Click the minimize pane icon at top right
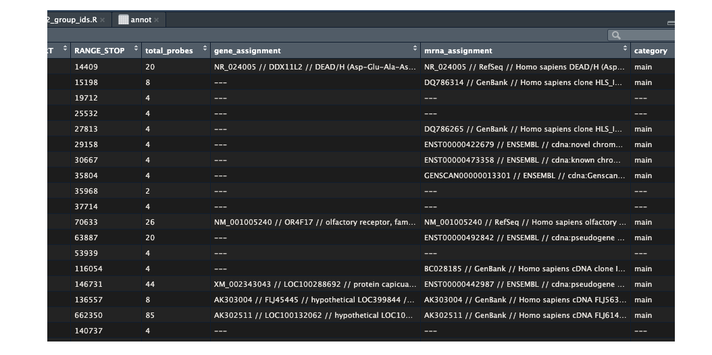 tap(670, 22)
